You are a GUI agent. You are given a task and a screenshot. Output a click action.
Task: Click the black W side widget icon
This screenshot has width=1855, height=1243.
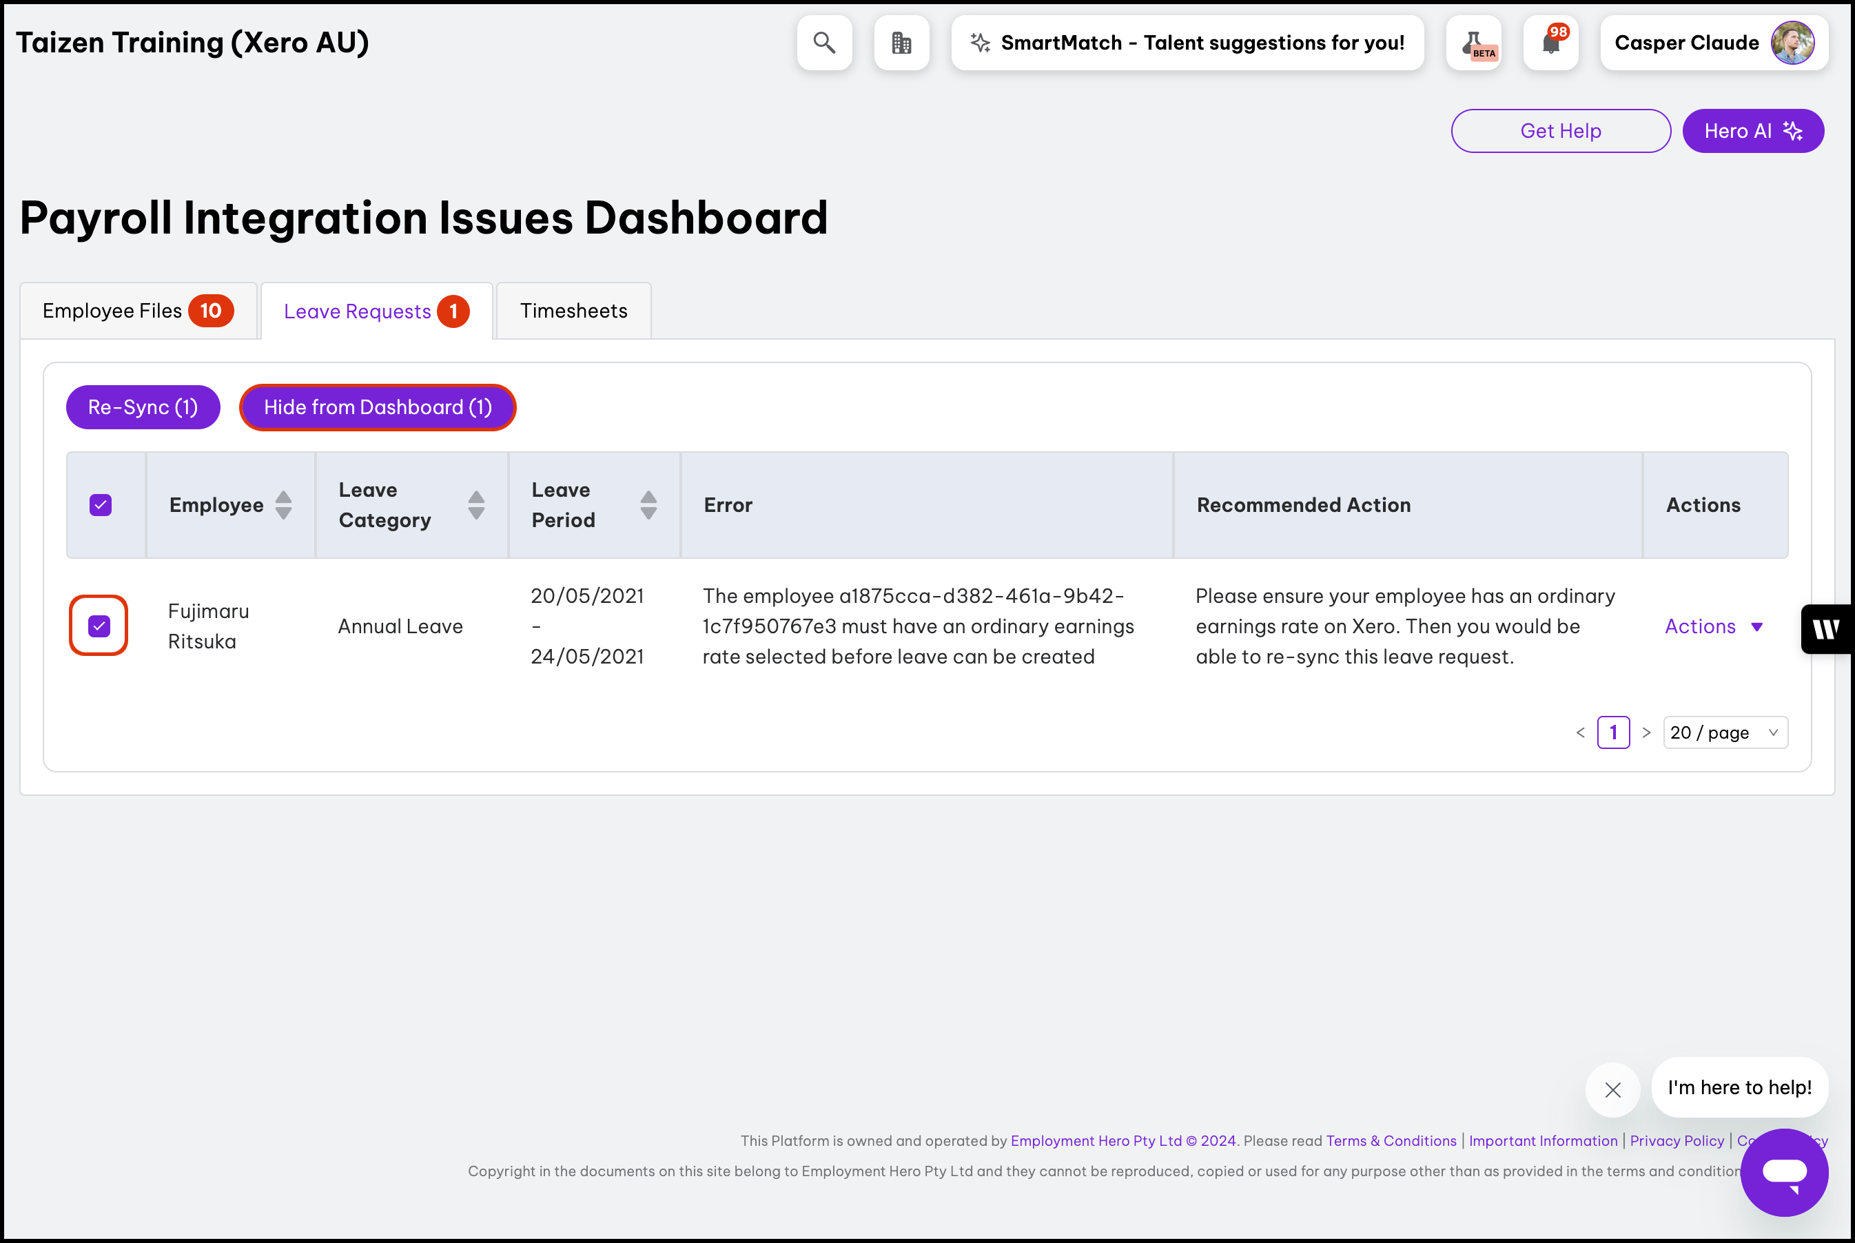(x=1825, y=630)
